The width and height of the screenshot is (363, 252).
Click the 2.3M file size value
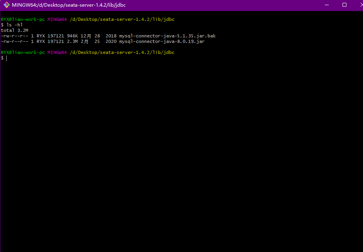pyautogui.click(x=72, y=41)
